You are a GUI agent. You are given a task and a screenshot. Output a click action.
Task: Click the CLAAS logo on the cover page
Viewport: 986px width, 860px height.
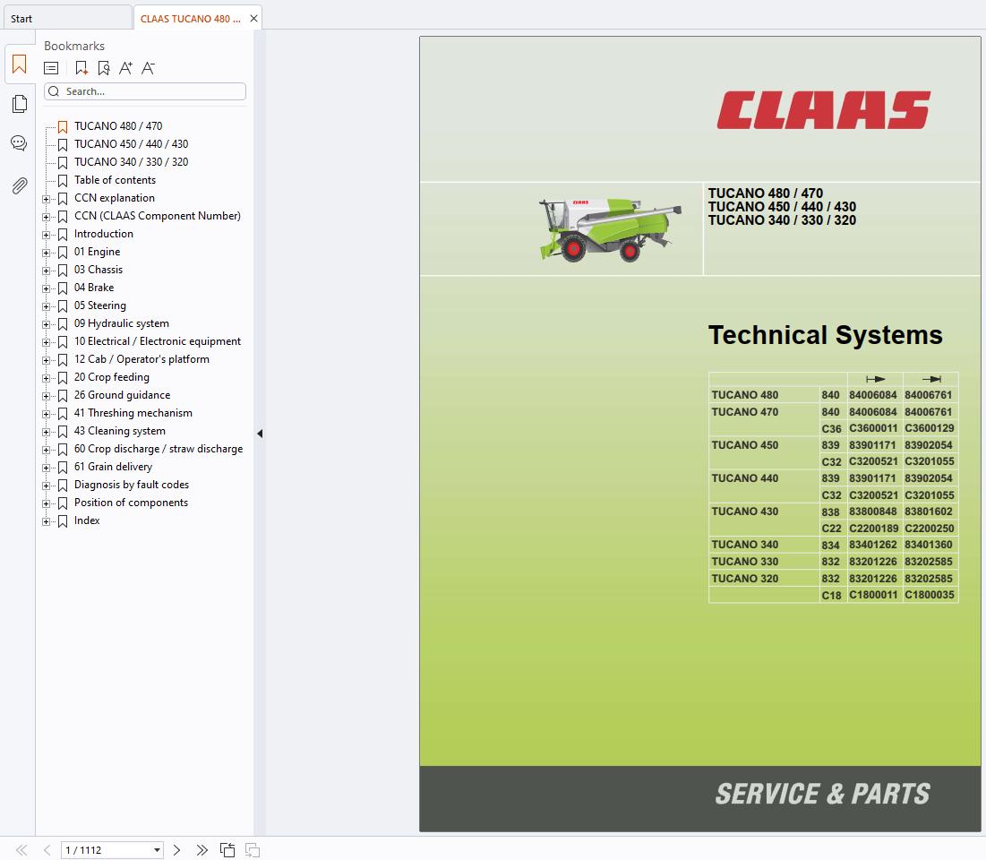(x=823, y=110)
